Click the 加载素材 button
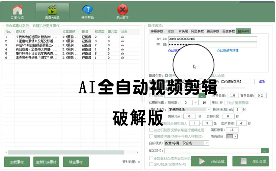The height and width of the screenshot is (171, 276). (17, 162)
